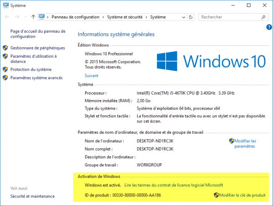Open Modifier les paramètres link
Viewport: 273px width, 206px height.
coord(245,144)
